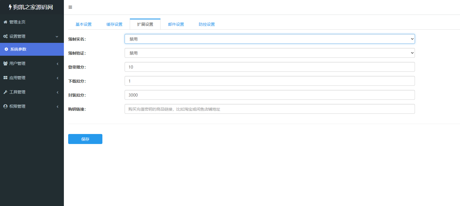Expand the 权限管理 submenu arrow
This screenshot has width=460, height=206.
click(58, 107)
